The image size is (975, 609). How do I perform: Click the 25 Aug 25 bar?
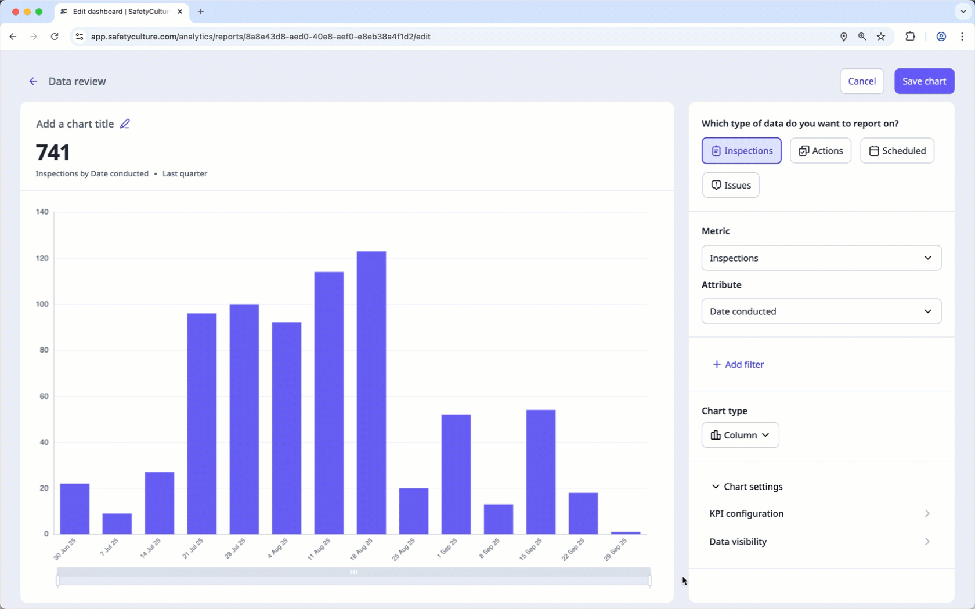pos(414,511)
